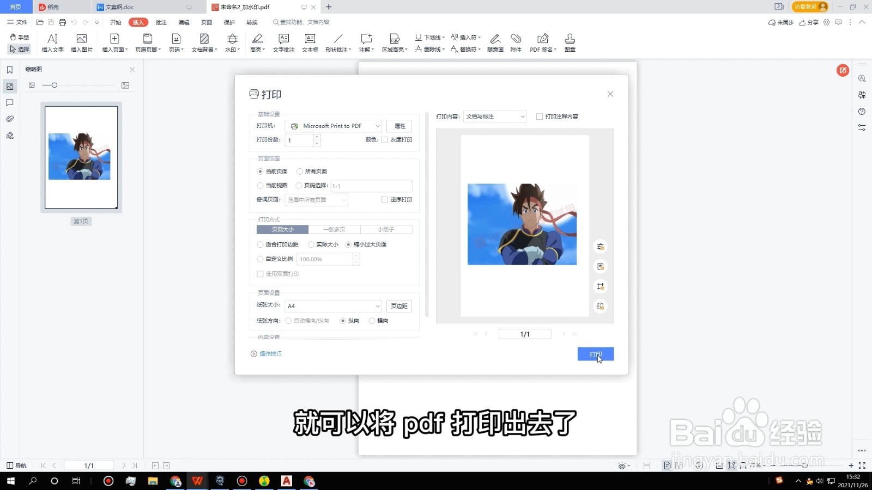Open the 保护 ribbon tab
The image size is (872, 490).
pos(229,22)
